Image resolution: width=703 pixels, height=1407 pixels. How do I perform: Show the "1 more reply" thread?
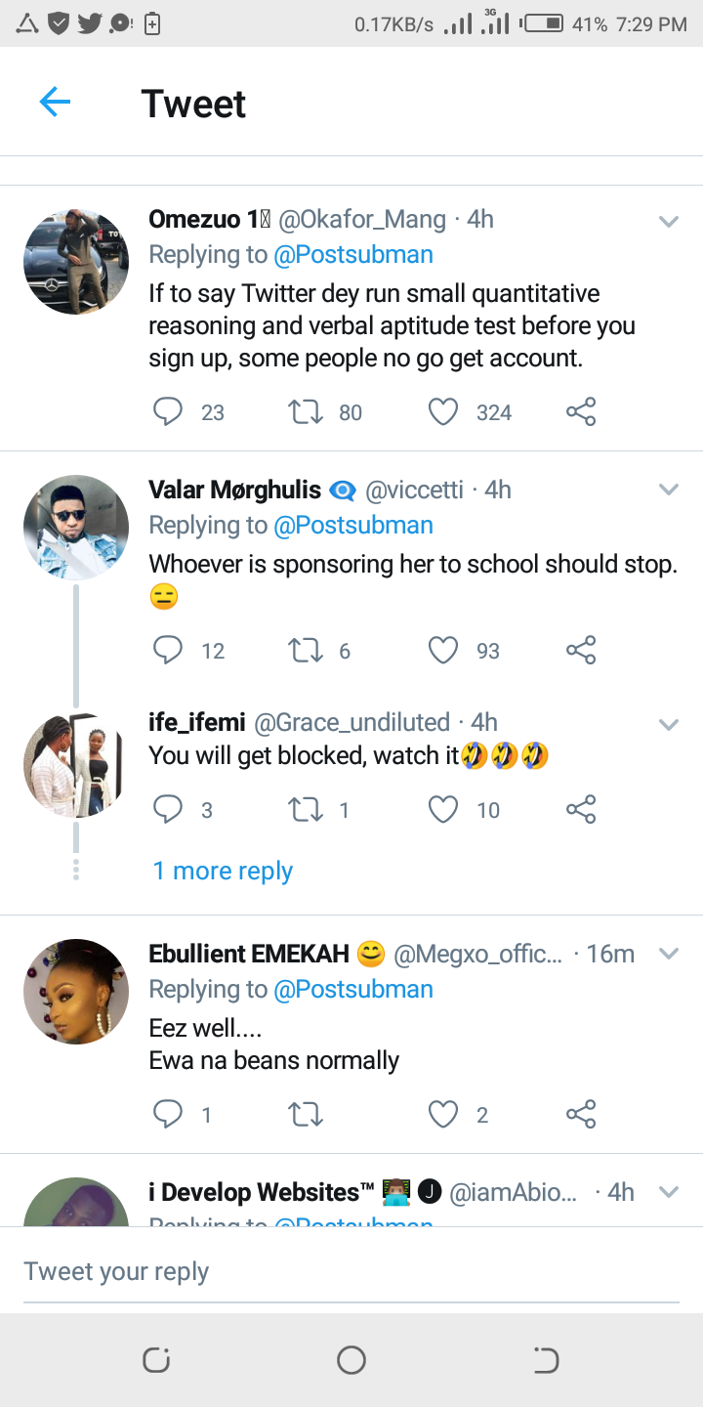tap(223, 871)
